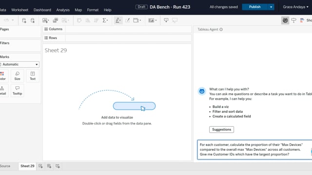Click the data guide icon next to Show Me
312x175 pixels.
pos(293,20)
